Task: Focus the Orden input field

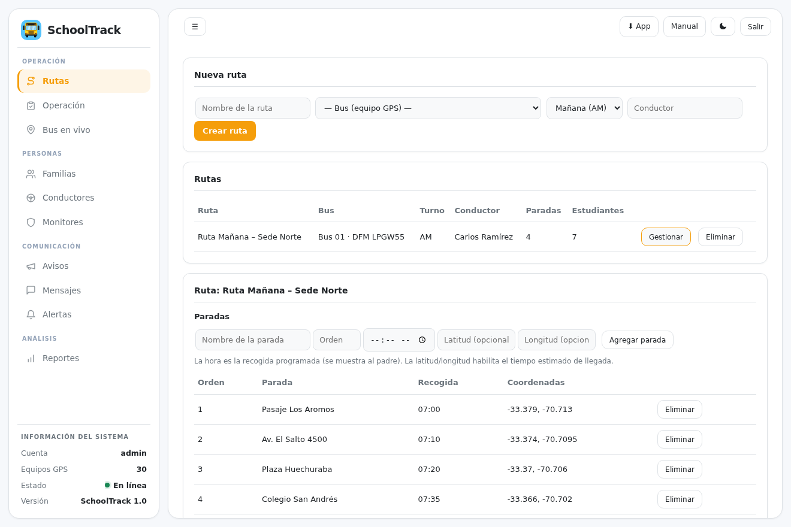Action: click(x=337, y=340)
